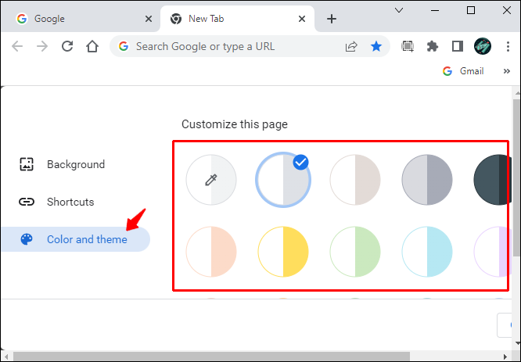The image size is (521, 362).
Task: Open a new tab with plus button
Action: coord(331,19)
